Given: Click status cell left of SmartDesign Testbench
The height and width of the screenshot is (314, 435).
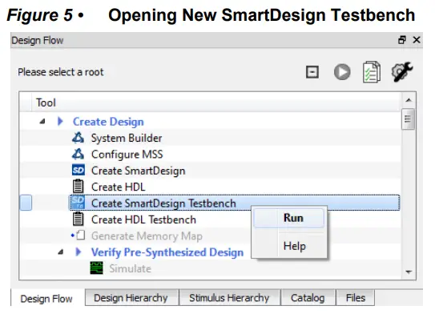Looking at the screenshot, I should pos(26,203).
